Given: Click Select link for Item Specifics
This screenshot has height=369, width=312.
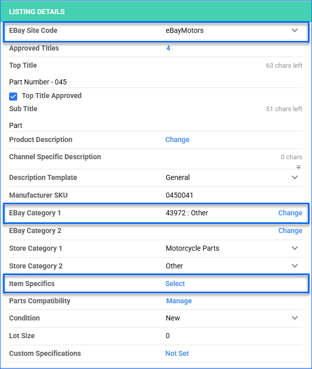Looking at the screenshot, I should click(x=175, y=284).
